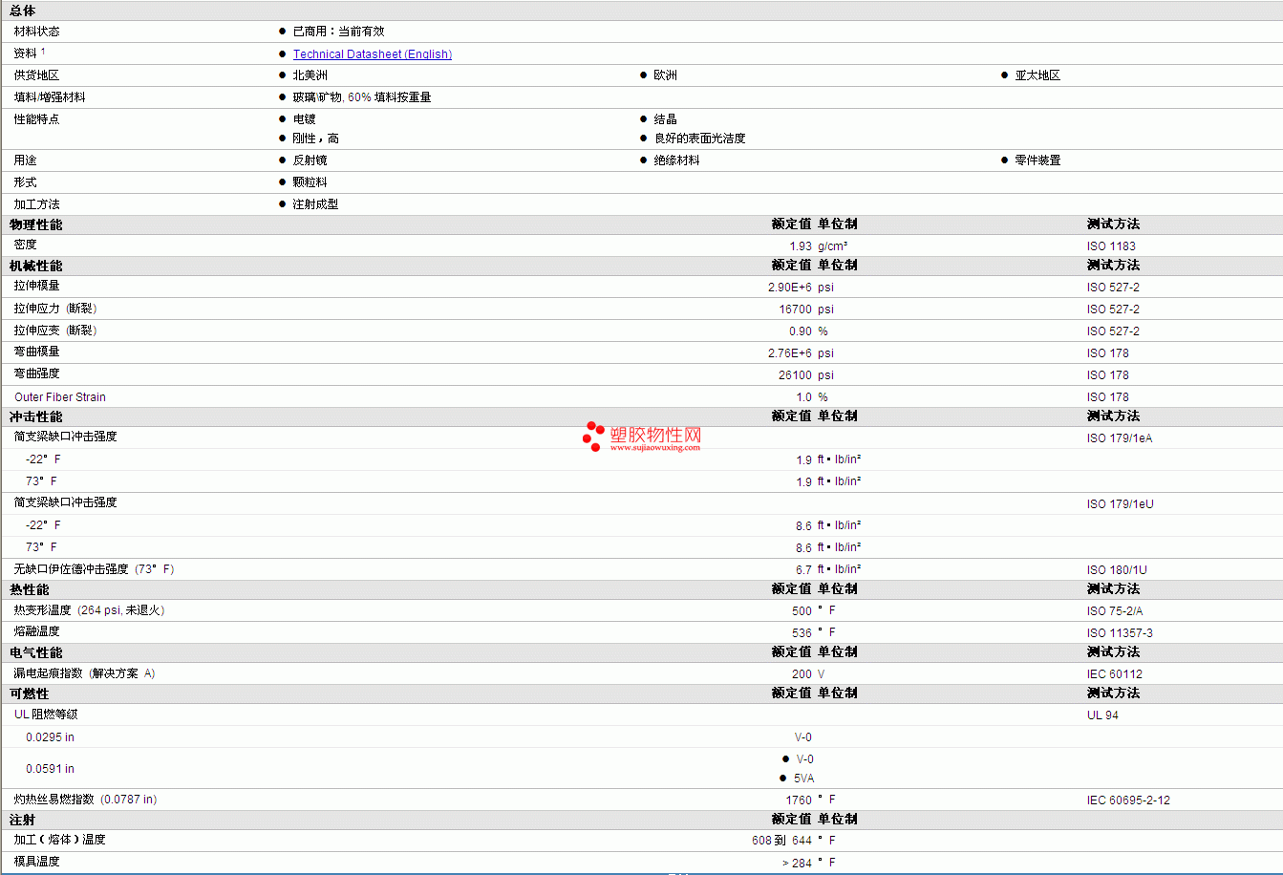Image resolution: width=1283 pixels, height=875 pixels.
Task: Click the 零件装置 use entry
Action: pyautogui.click(x=1037, y=160)
